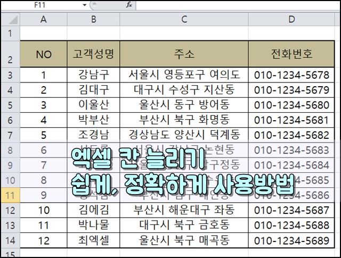
Task: Select row 5 header
Action: click(11, 105)
